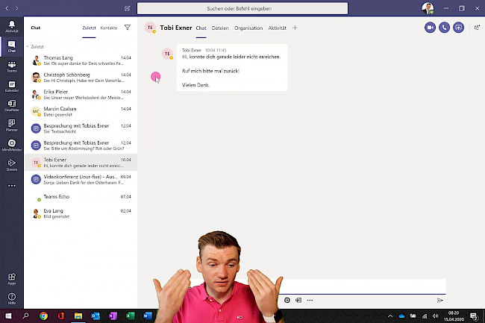Open the Planner app in sidebar
The image size is (485, 323).
12,125
